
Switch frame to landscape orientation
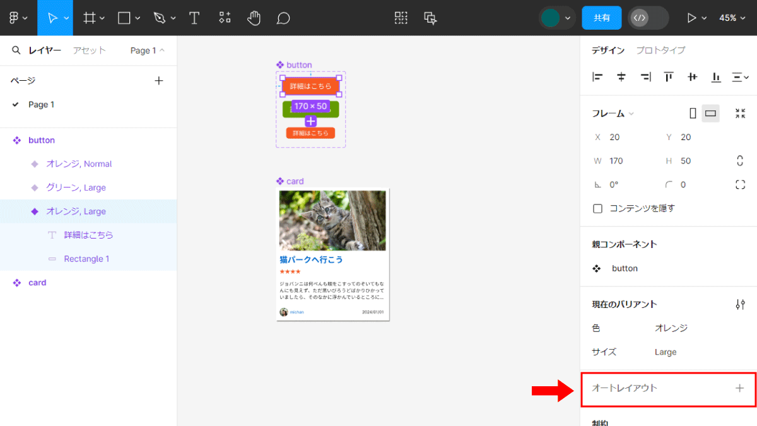pyautogui.click(x=711, y=114)
